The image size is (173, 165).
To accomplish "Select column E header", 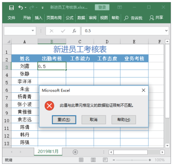I will click(134, 42).
